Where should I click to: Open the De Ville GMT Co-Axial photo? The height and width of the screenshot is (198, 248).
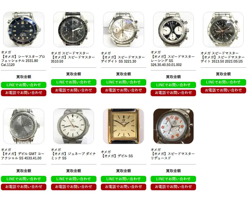tap(24, 126)
